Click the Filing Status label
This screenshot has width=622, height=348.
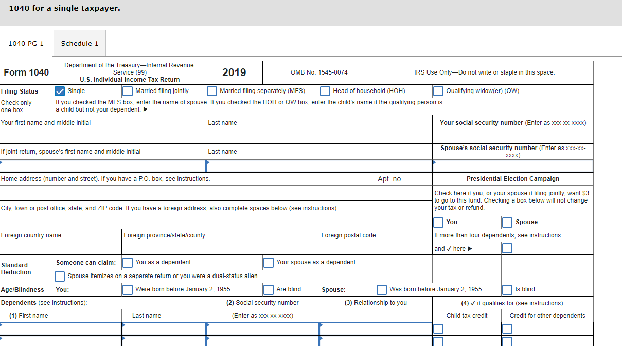coord(20,91)
